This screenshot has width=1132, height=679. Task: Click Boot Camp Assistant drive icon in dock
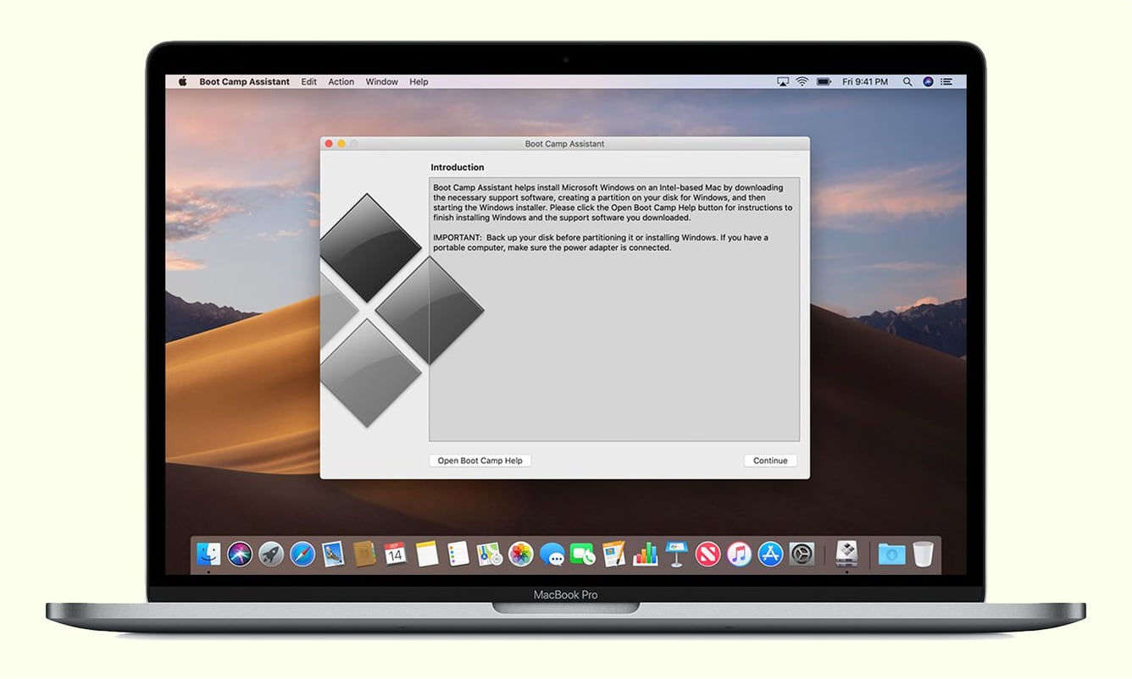pos(846,555)
